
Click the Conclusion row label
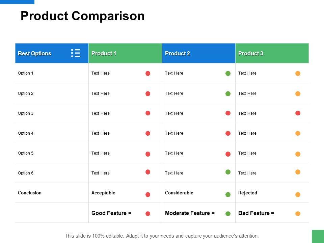coord(30,193)
